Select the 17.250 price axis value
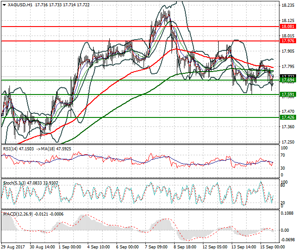Viewport: 297px width, 252px height. tap(288, 142)
